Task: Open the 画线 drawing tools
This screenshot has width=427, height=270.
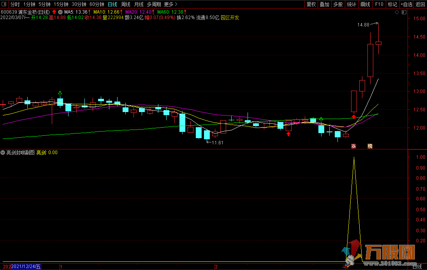Action: coord(365,4)
